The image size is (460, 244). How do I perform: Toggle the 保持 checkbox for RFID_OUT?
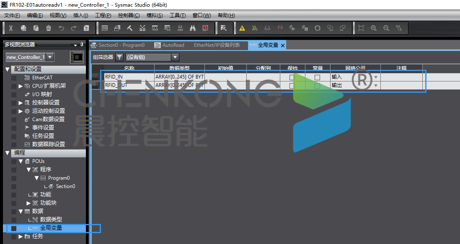(292, 85)
